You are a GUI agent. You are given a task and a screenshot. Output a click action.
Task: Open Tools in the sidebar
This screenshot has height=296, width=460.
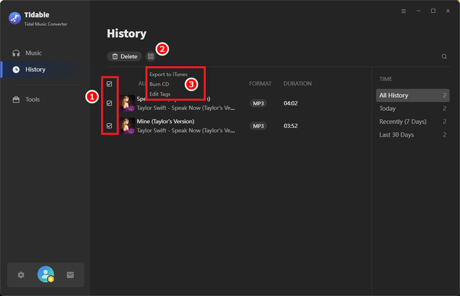tap(32, 100)
